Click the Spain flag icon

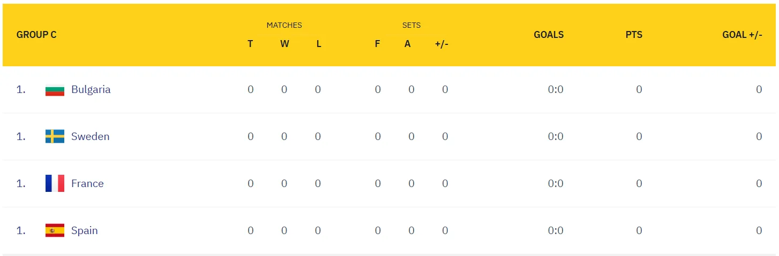click(x=55, y=231)
